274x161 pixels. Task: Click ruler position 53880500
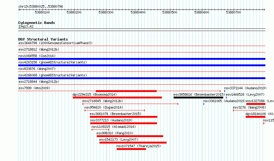(x=170, y=12)
